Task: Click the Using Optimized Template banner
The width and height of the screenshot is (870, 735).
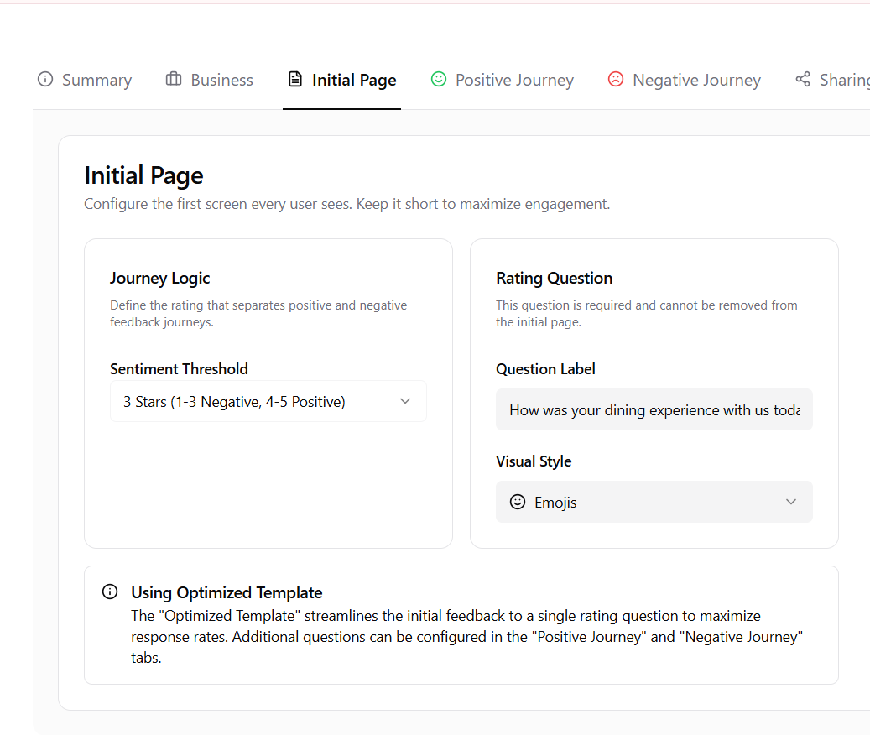Action: (x=461, y=624)
